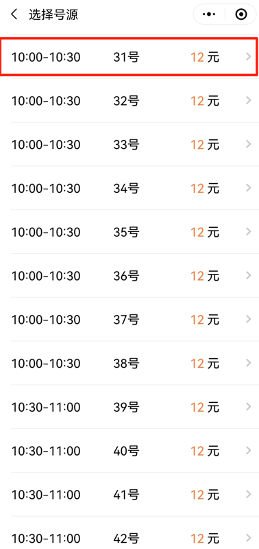Select the 39号 appointment number

tap(126, 407)
